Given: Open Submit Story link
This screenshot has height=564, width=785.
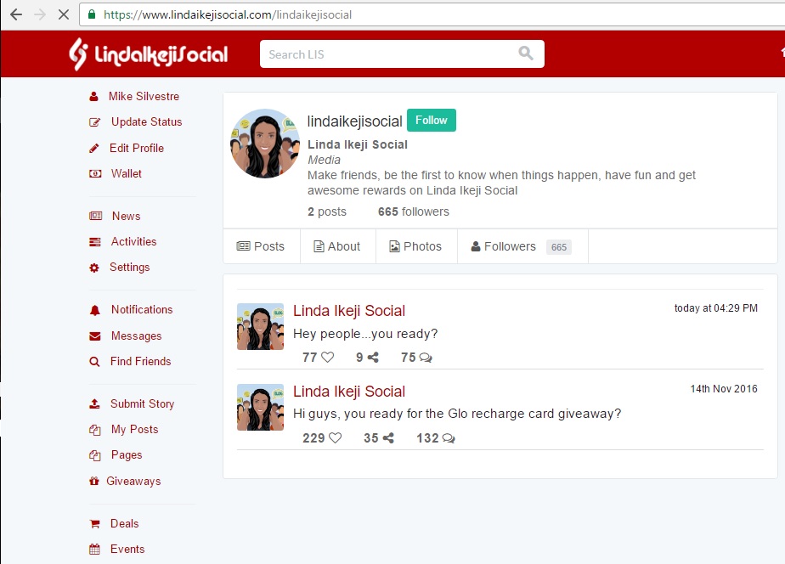Looking at the screenshot, I should tap(142, 403).
